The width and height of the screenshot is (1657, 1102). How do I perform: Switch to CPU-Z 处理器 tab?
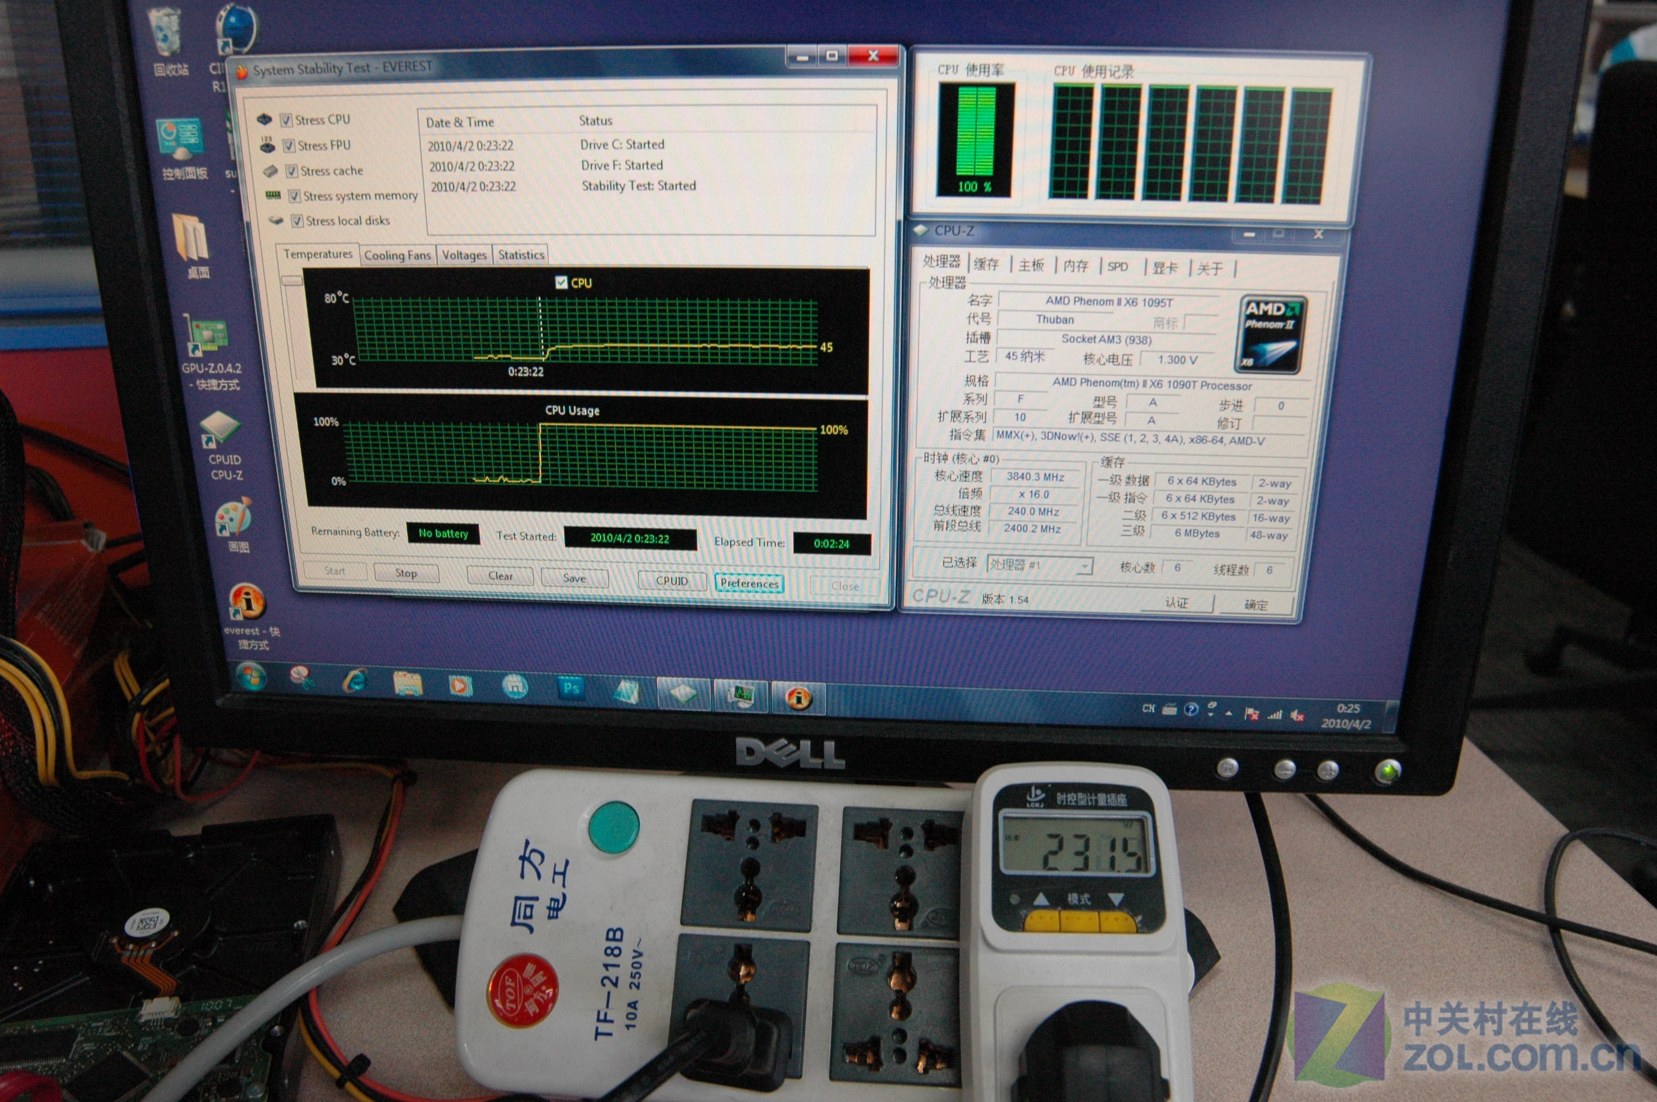click(x=941, y=261)
